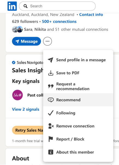Focus the Search input field

tap(57, 6)
